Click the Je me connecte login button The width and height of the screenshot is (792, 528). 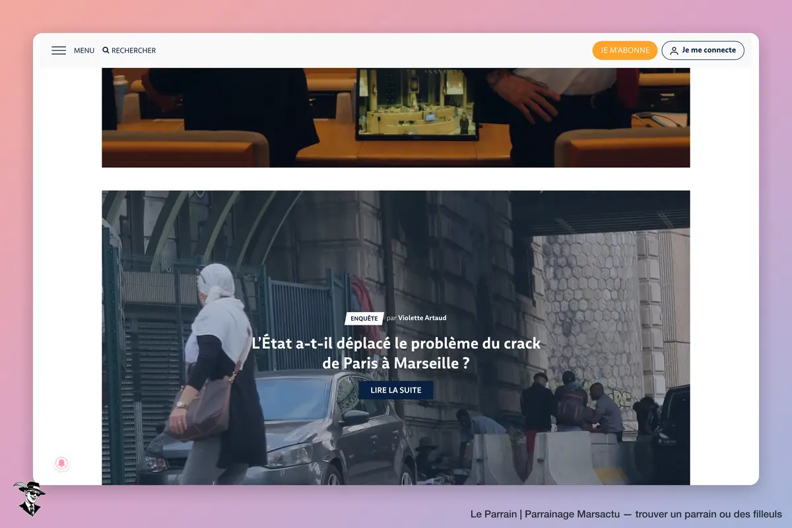click(703, 50)
